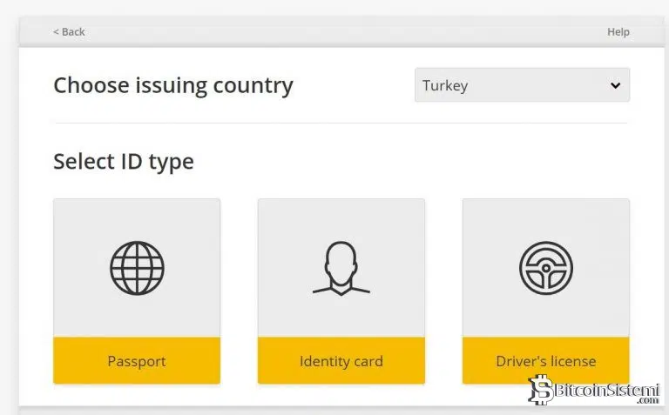
Task: Click the person silhouette identity icon
Action: coord(341,267)
